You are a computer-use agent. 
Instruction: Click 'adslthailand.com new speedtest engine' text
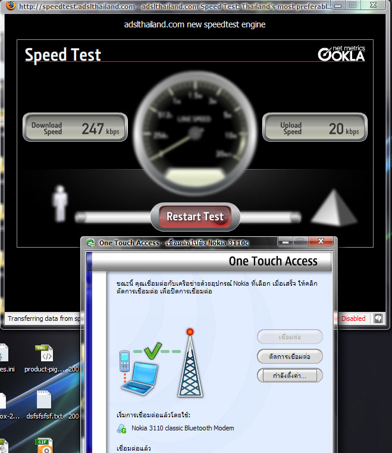tap(195, 24)
